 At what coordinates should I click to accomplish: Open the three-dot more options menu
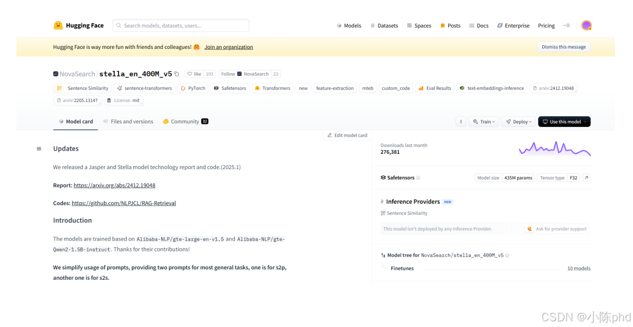(461, 122)
